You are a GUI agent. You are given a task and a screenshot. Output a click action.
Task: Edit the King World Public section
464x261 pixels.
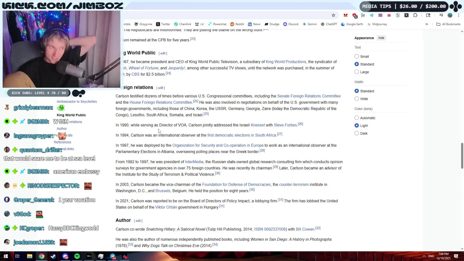(163, 53)
